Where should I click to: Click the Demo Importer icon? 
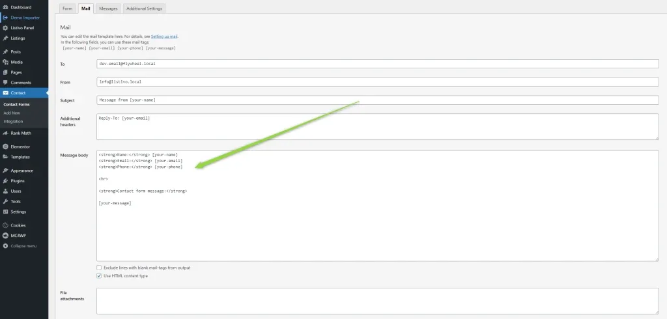(x=5, y=18)
